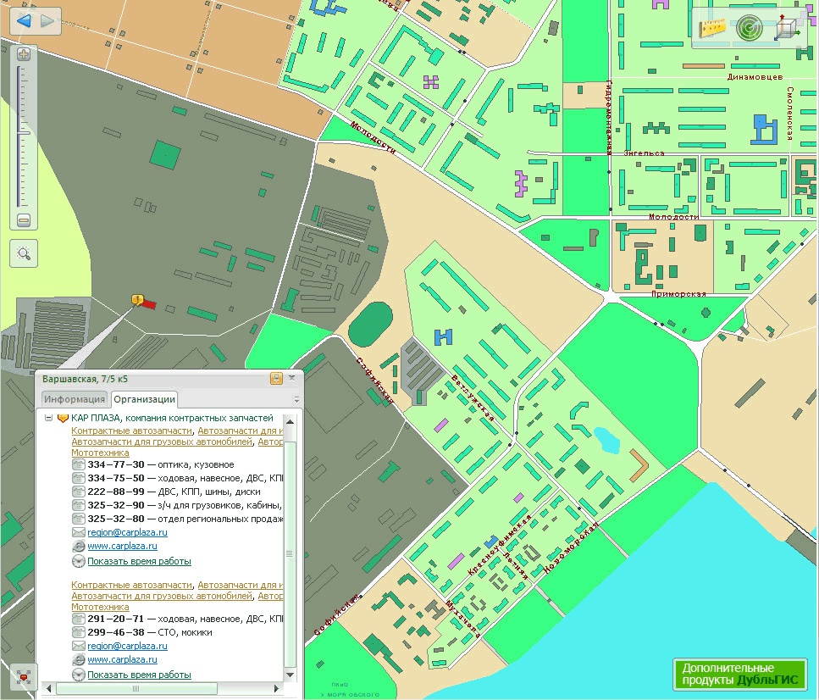Open the card tabs overflow dropdown arrow
Viewport: 819px width, 700px height.
pyautogui.click(x=296, y=399)
